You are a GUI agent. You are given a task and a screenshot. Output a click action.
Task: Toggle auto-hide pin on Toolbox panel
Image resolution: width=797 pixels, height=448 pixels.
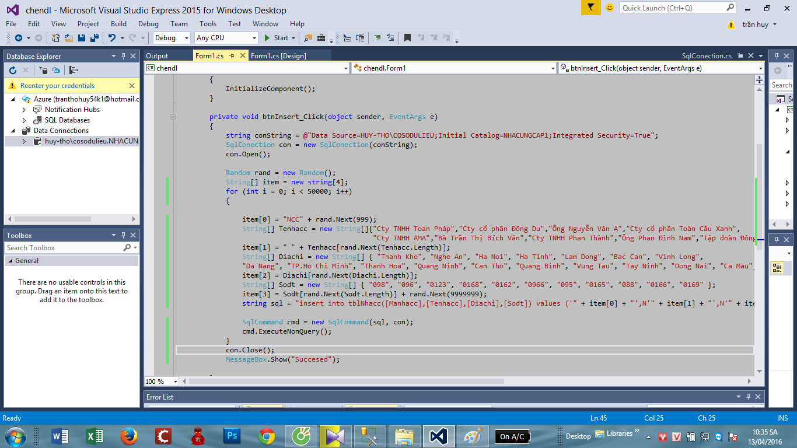[x=123, y=235]
